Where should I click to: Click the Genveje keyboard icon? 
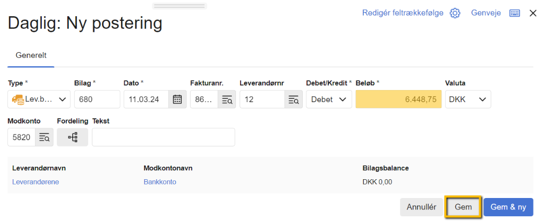click(x=515, y=13)
